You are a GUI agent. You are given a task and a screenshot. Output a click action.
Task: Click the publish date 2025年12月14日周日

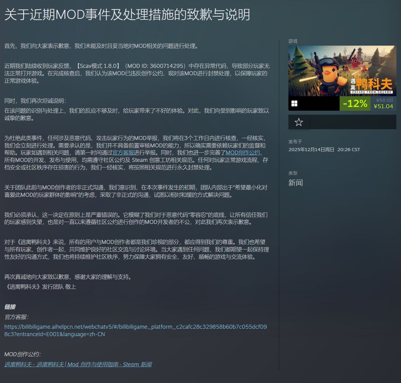pos(311,150)
